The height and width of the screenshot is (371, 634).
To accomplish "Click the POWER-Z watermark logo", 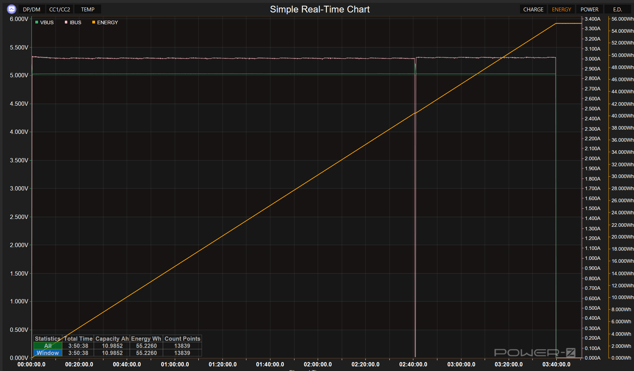I will tap(535, 352).
